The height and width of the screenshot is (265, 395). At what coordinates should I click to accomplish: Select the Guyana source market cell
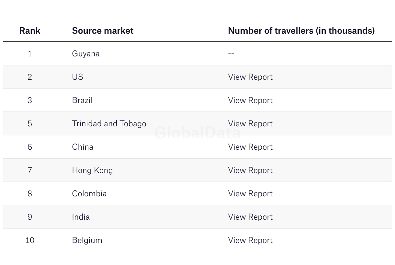tap(86, 54)
